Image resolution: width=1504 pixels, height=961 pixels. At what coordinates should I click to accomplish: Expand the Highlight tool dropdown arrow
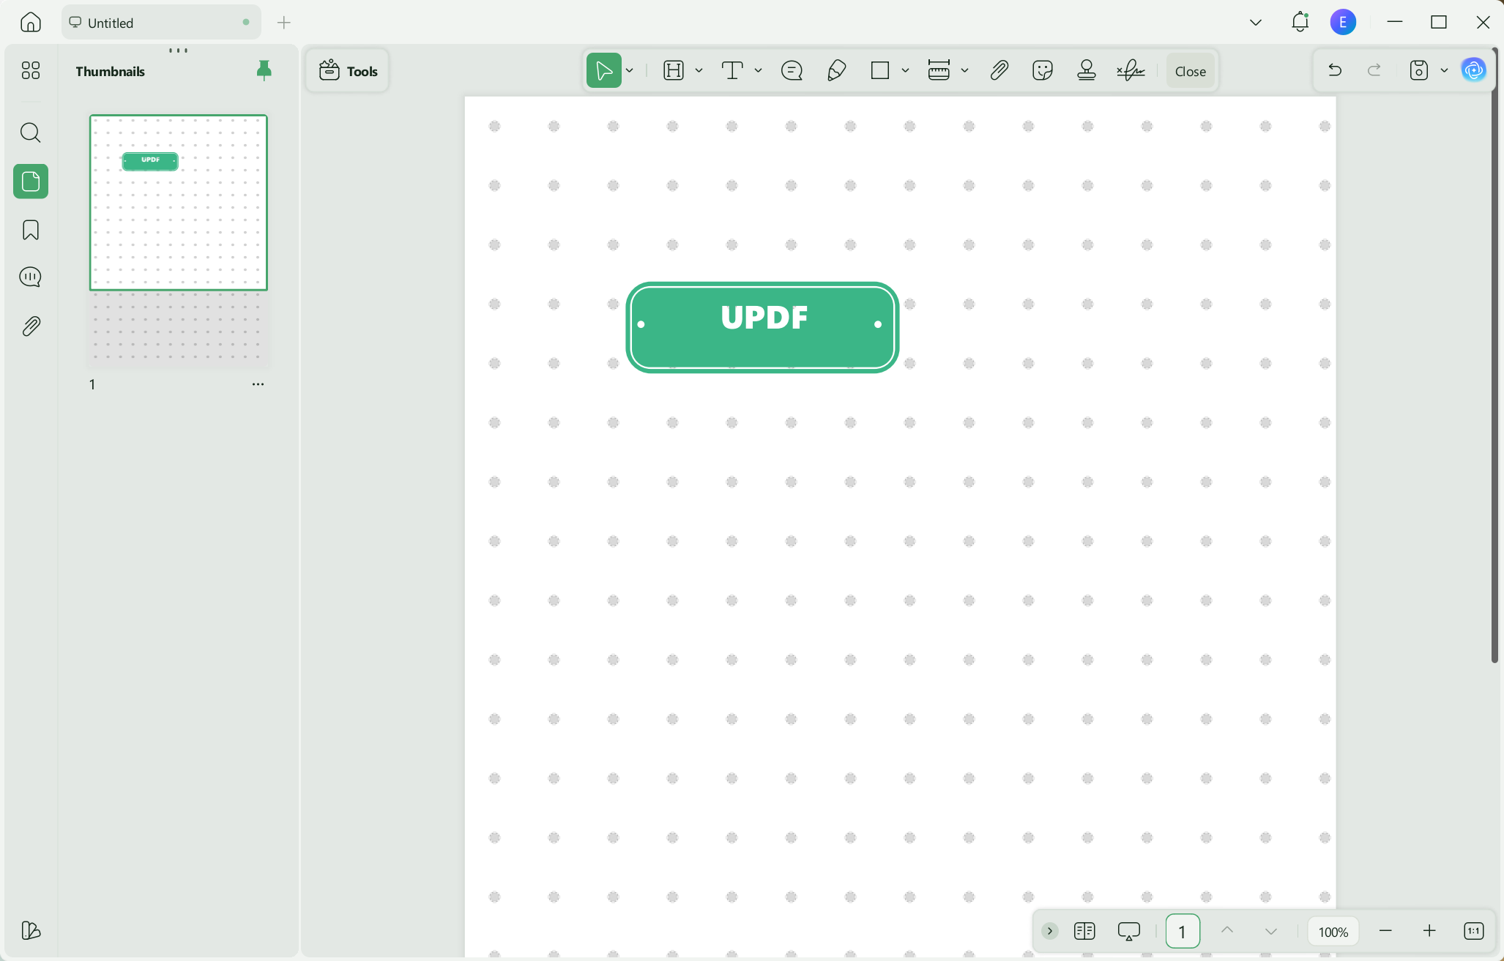click(x=699, y=70)
